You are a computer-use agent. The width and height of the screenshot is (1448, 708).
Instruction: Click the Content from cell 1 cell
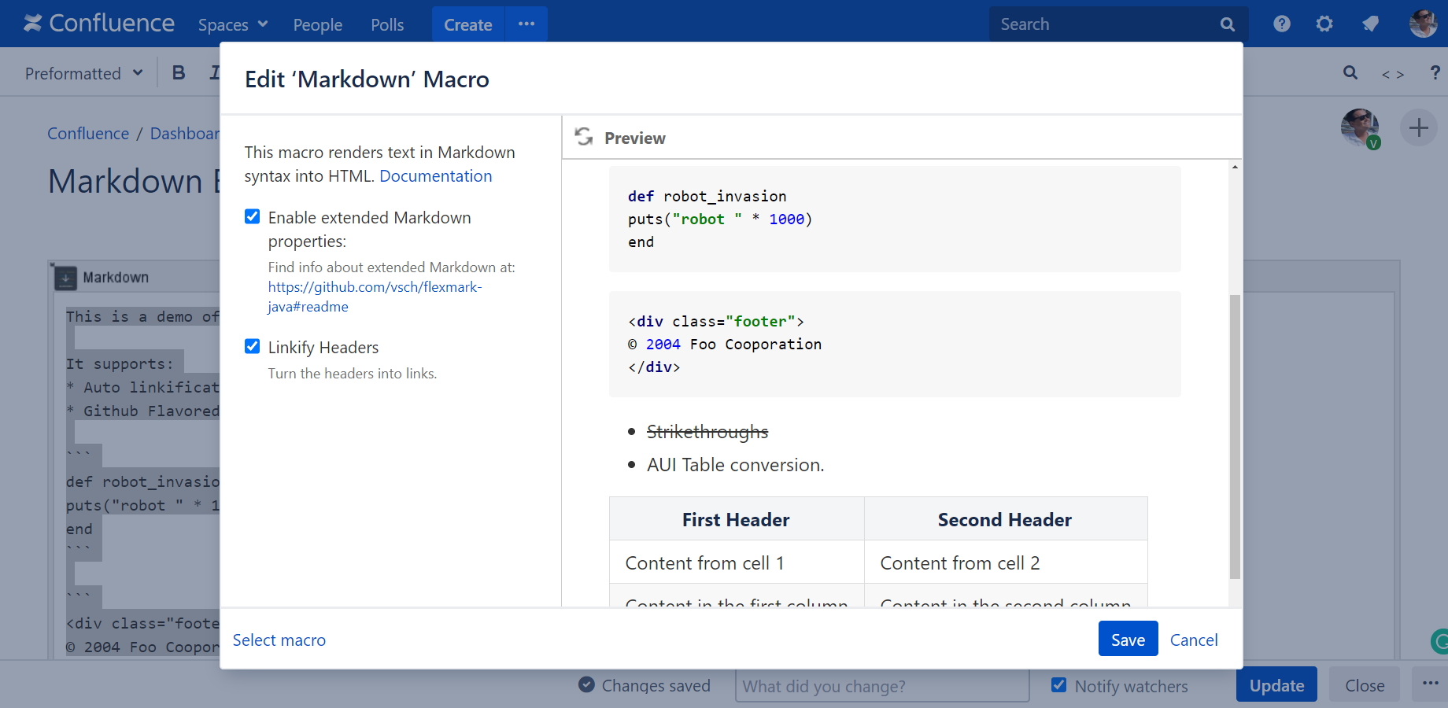736,562
